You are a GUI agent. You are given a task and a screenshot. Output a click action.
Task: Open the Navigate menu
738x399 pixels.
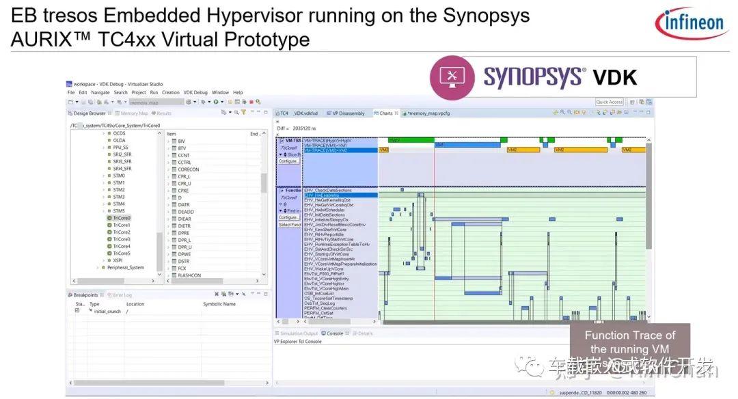pos(100,93)
